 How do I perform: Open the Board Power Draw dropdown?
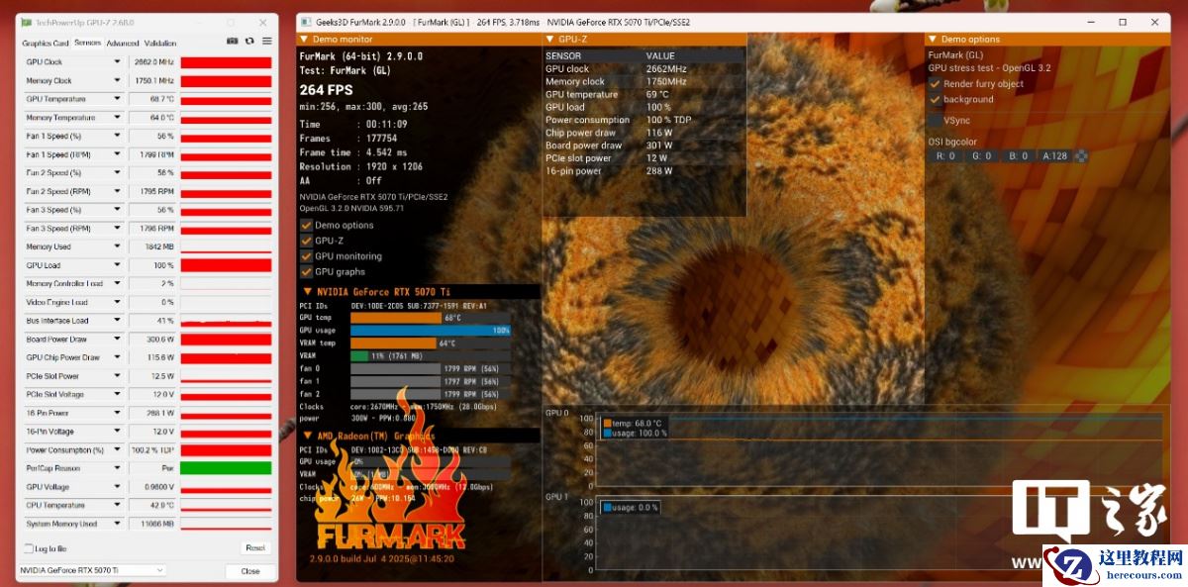tap(118, 339)
